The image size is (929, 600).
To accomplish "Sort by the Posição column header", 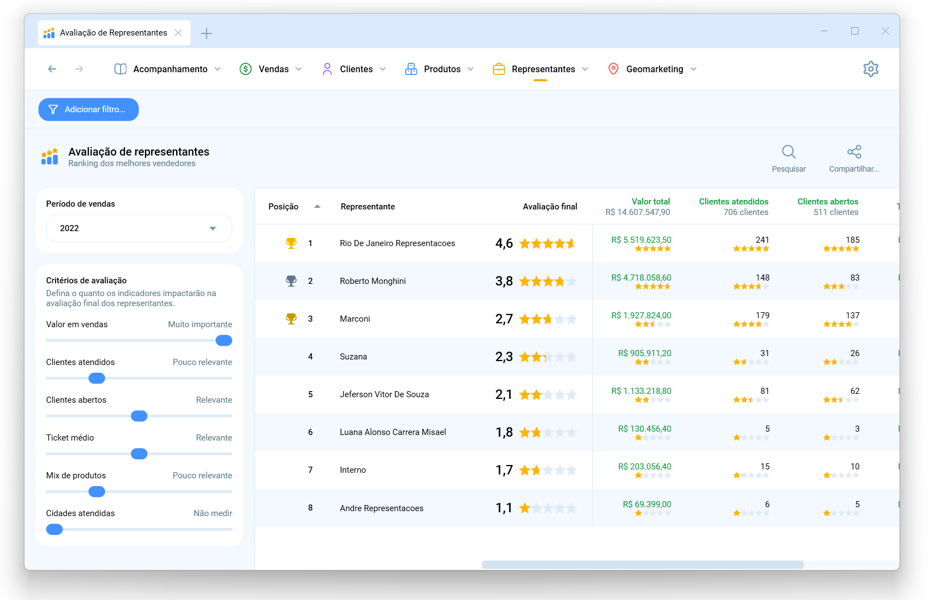I will [283, 207].
